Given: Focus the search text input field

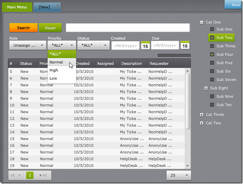Looking at the screenshot, I should [128, 28].
